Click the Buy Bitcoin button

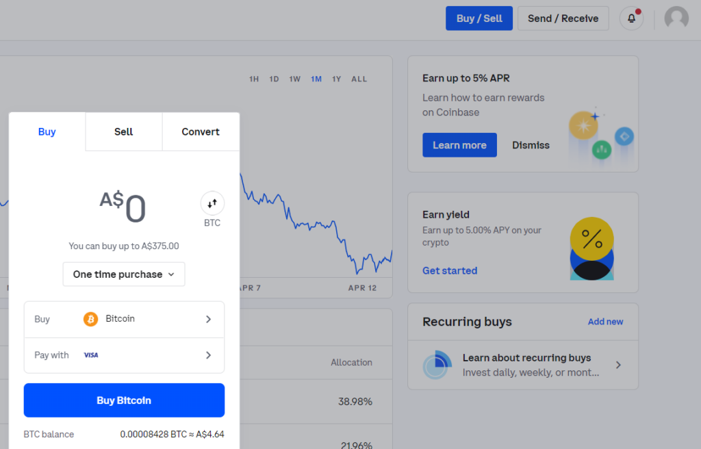coord(123,400)
